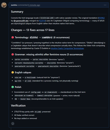Click yellow circle beside English calques
The image size is (110, 130).
pyautogui.click(x=13, y=72)
